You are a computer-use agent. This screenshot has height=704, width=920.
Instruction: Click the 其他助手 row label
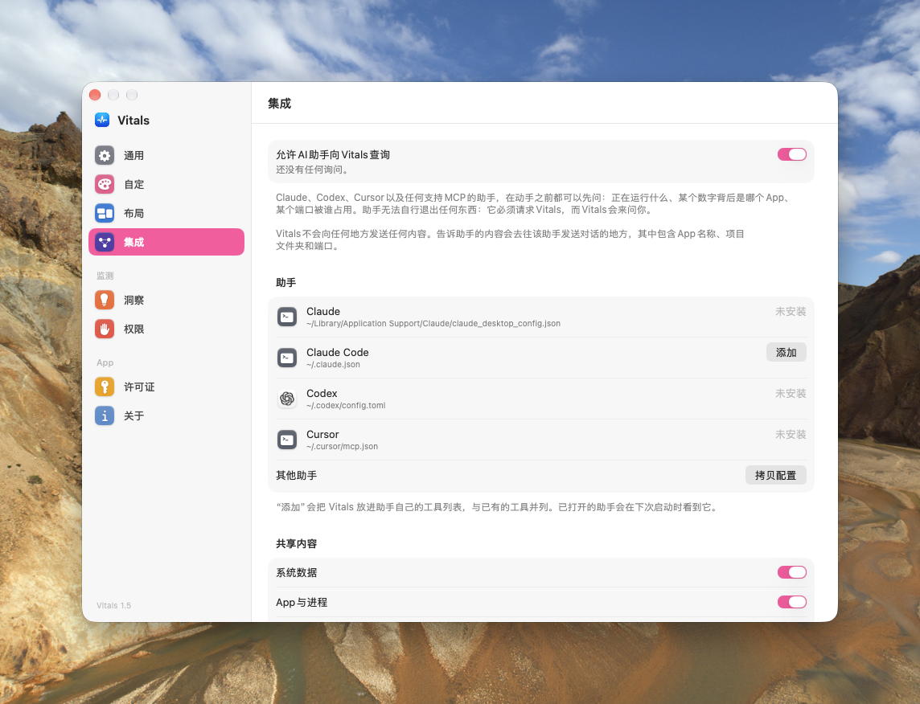pyautogui.click(x=296, y=476)
